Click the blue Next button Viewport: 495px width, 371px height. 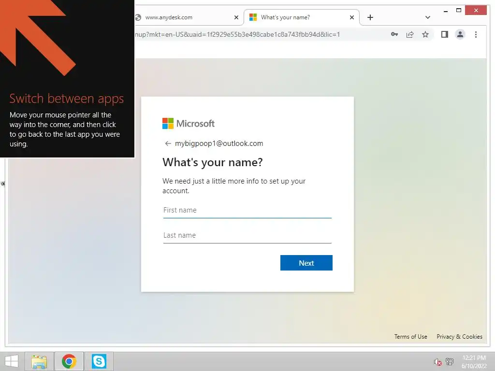pyautogui.click(x=306, y=263)
